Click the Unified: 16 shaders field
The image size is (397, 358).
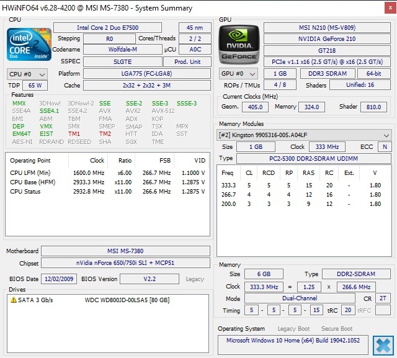click(360, 85)
